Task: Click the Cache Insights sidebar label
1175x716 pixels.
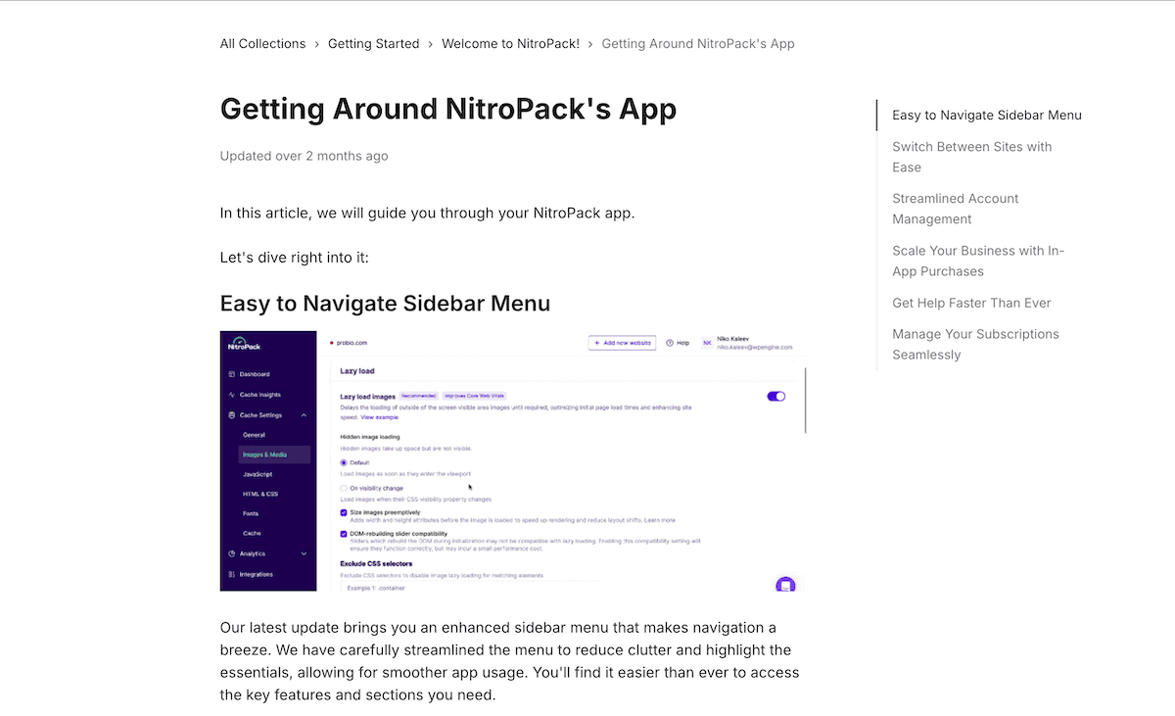Action: click(260, 395)
